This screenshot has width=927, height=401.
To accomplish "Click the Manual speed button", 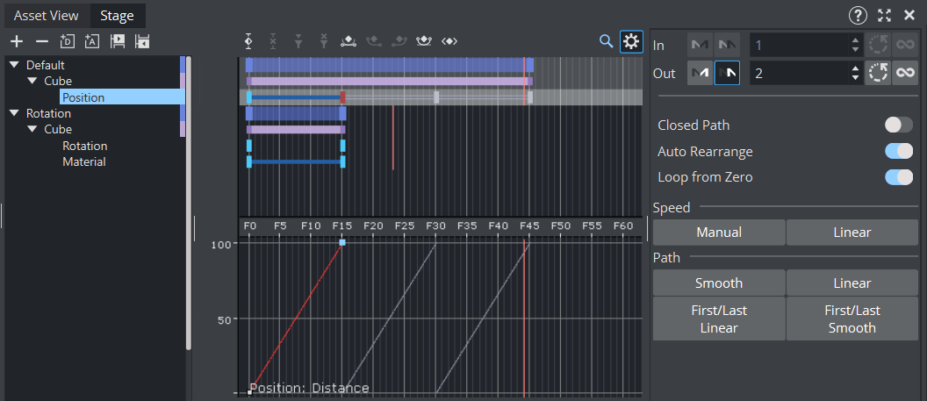I will (x=719, y=233).
